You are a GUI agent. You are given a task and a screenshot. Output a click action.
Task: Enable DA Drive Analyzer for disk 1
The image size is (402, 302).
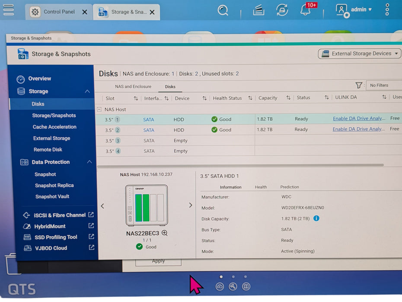tap(359, 119)
